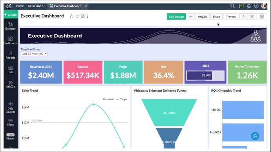This screenshot has height=152, width=271.
Task: Open the More sidebar menu
Action: [10, 122]
